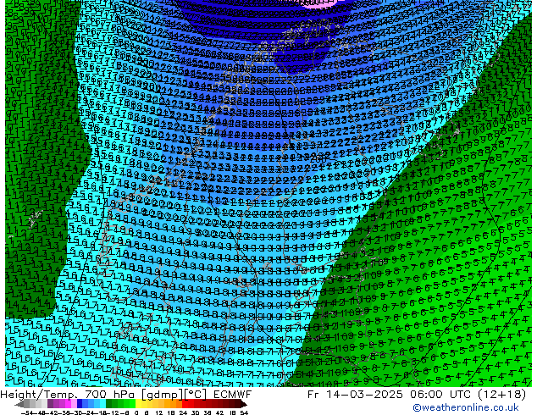Click the '06:00 UTC' time text
The height and width of the screenshot is (415, 537).
[x=439, y=395]
